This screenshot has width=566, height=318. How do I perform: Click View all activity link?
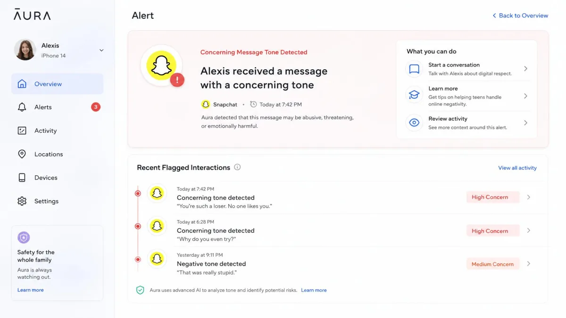point(517,168)
